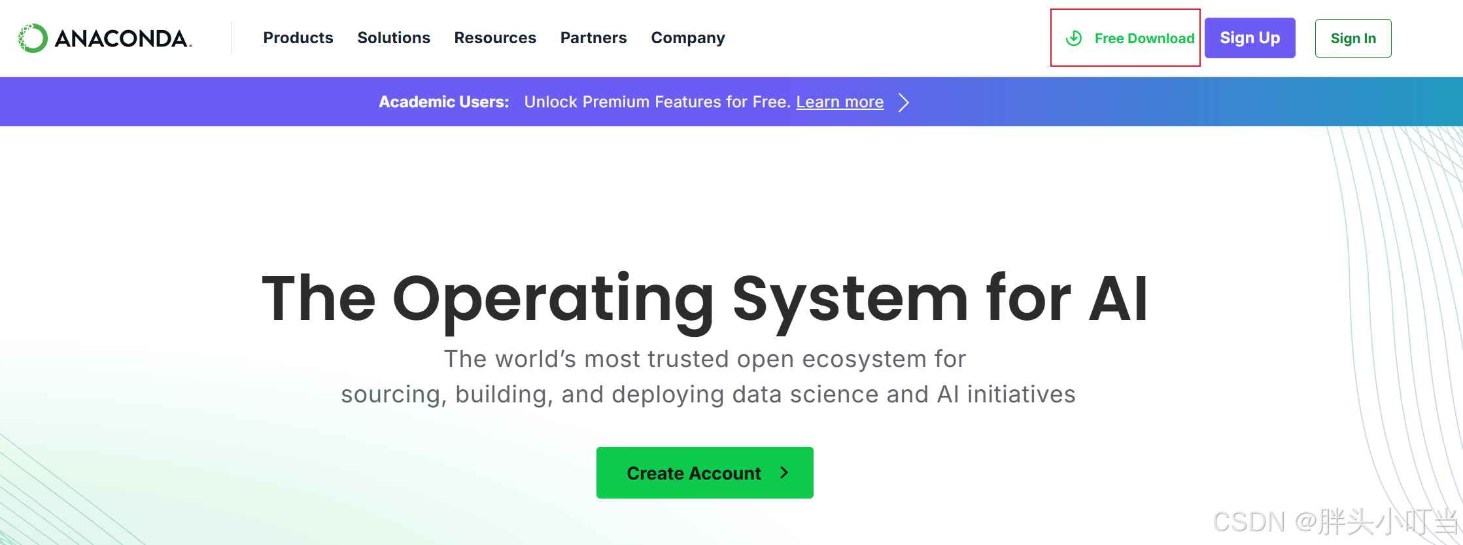Click the purple Sign Up button
The width and height of the screenshot is (1463, 545).
[1250, 38]
